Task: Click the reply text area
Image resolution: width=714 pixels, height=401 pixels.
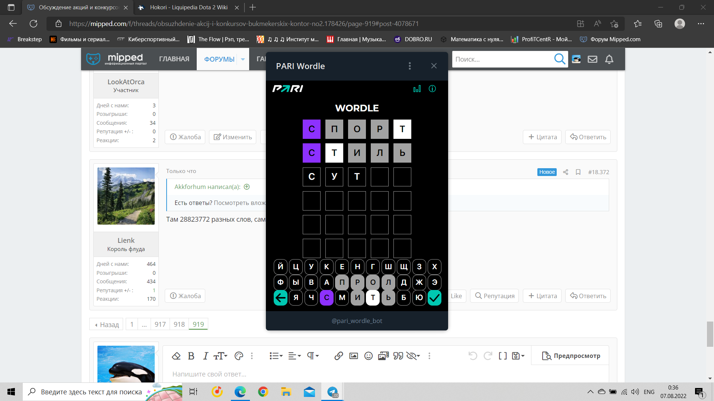Action: (x=386, y=374)
